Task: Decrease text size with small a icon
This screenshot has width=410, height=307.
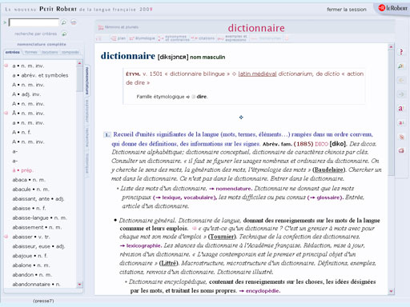Action: click(401, 122)
